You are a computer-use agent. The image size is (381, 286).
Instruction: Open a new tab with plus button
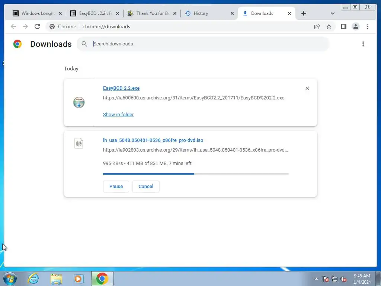[x=304, y=13]
